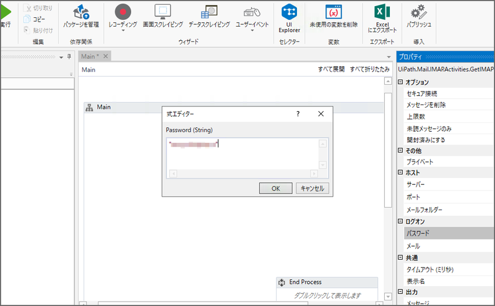Click Expand All (すべて展開)
Viewport: 495px width, 306px height.
pyautogui.click(x=331, y=69)
